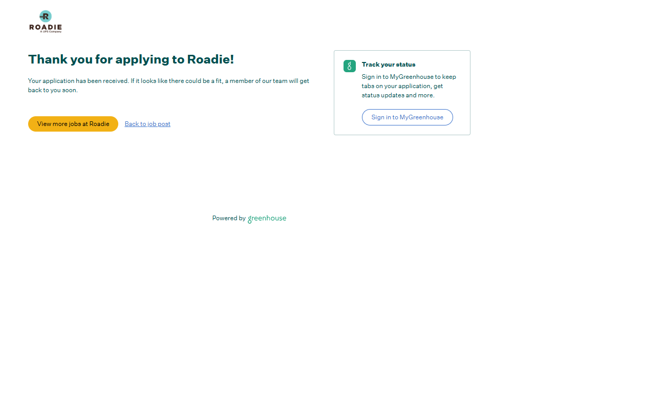Viewport: 664px width, 402px height.
Task: Select the 'Thank you for applying' heading
Action: pos(131,59)
